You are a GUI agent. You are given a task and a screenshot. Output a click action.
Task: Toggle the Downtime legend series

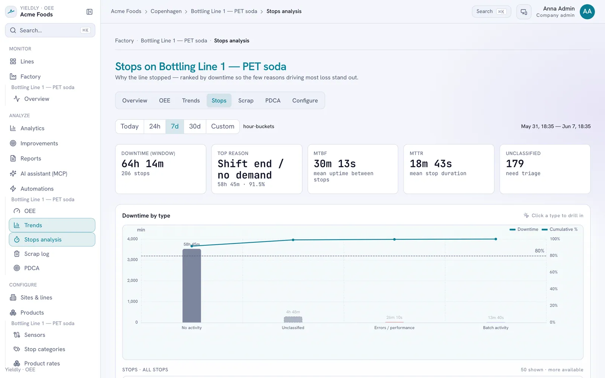pos(524,229)
